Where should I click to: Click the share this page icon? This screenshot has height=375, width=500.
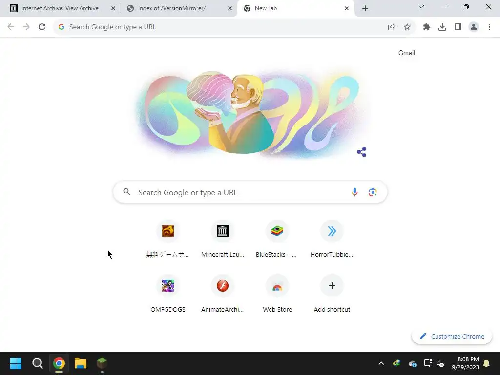click(392, 27)
